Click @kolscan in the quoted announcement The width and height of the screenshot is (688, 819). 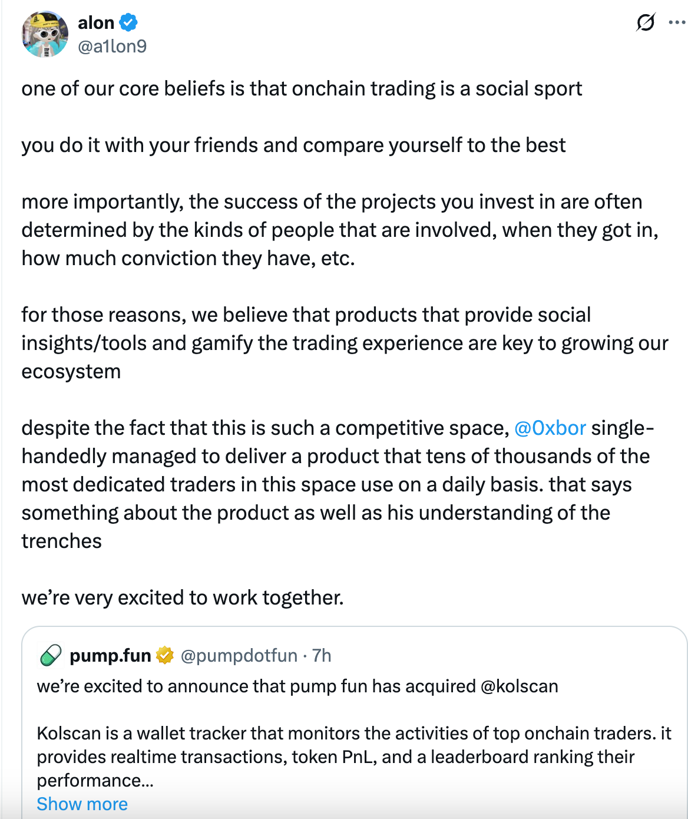[x=519, y=686]
